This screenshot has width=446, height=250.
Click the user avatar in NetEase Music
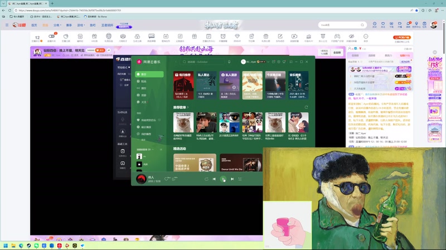coord(243,62)
